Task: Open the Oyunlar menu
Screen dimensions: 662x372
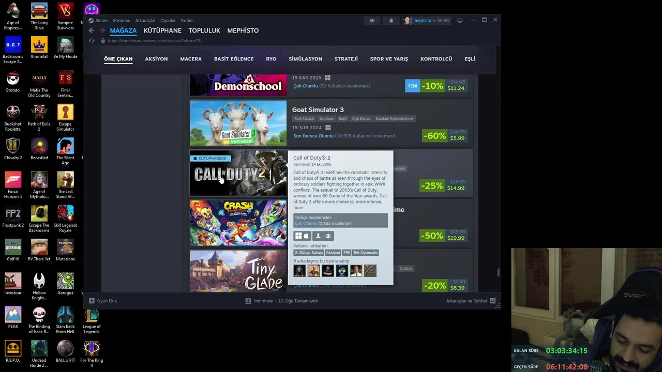Action: tap(168, 21)
